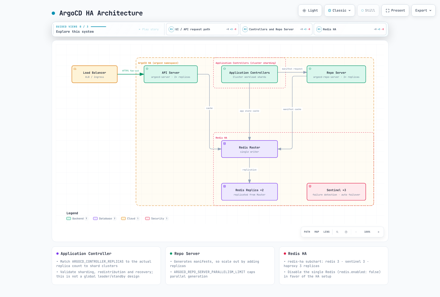This screenshot has width=440, height=297.
Task: Open guided view 01 UI / API request path
Action: 202,29
